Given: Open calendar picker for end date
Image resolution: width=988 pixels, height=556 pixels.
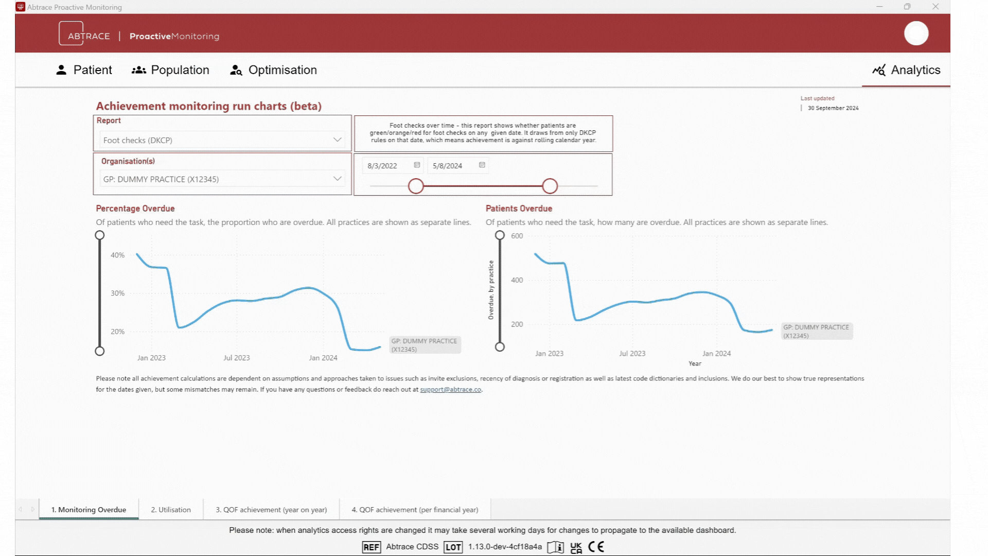Looking at the screenshot, I should [x=482, y=165].
